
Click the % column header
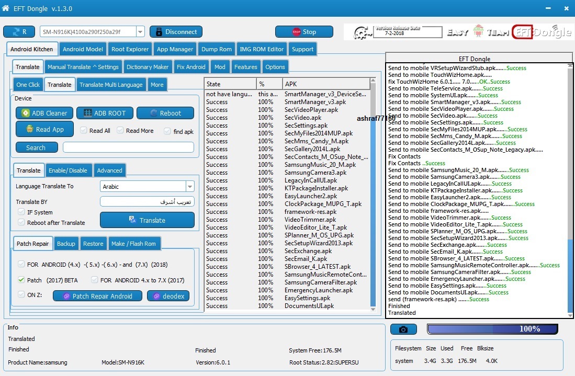[x=269, y=84]
